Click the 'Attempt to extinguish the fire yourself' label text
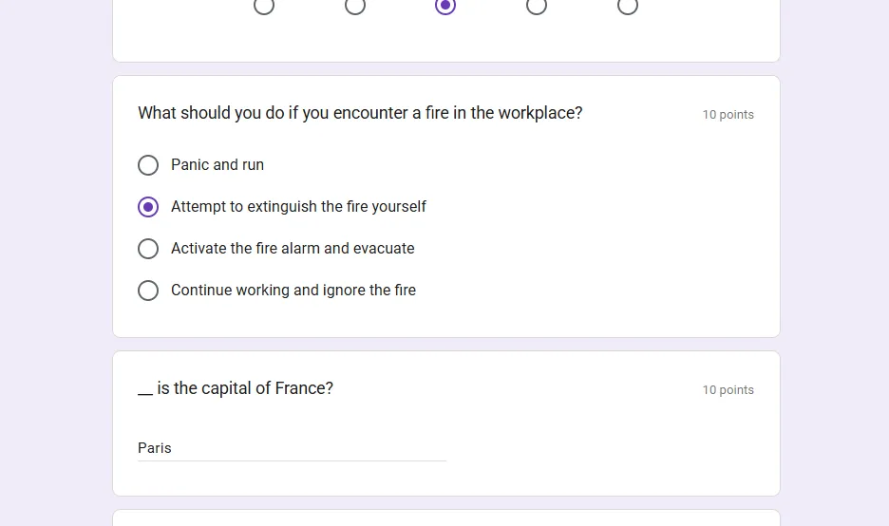 point(298,207)
